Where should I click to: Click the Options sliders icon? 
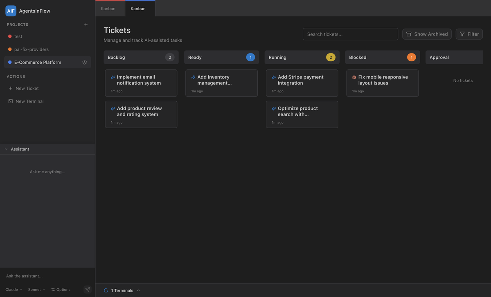click(52, 289)
